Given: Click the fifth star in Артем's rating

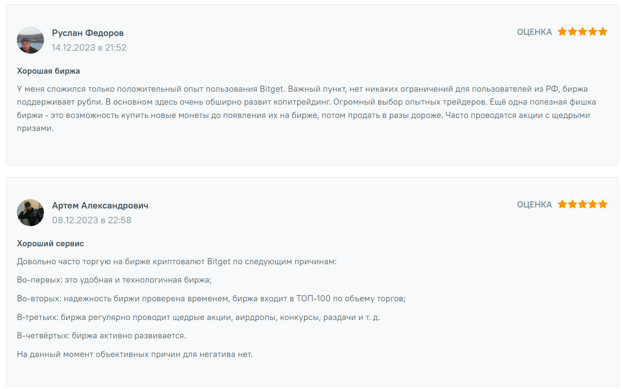Looking at the screenshot, I should (x=603, y=205).
